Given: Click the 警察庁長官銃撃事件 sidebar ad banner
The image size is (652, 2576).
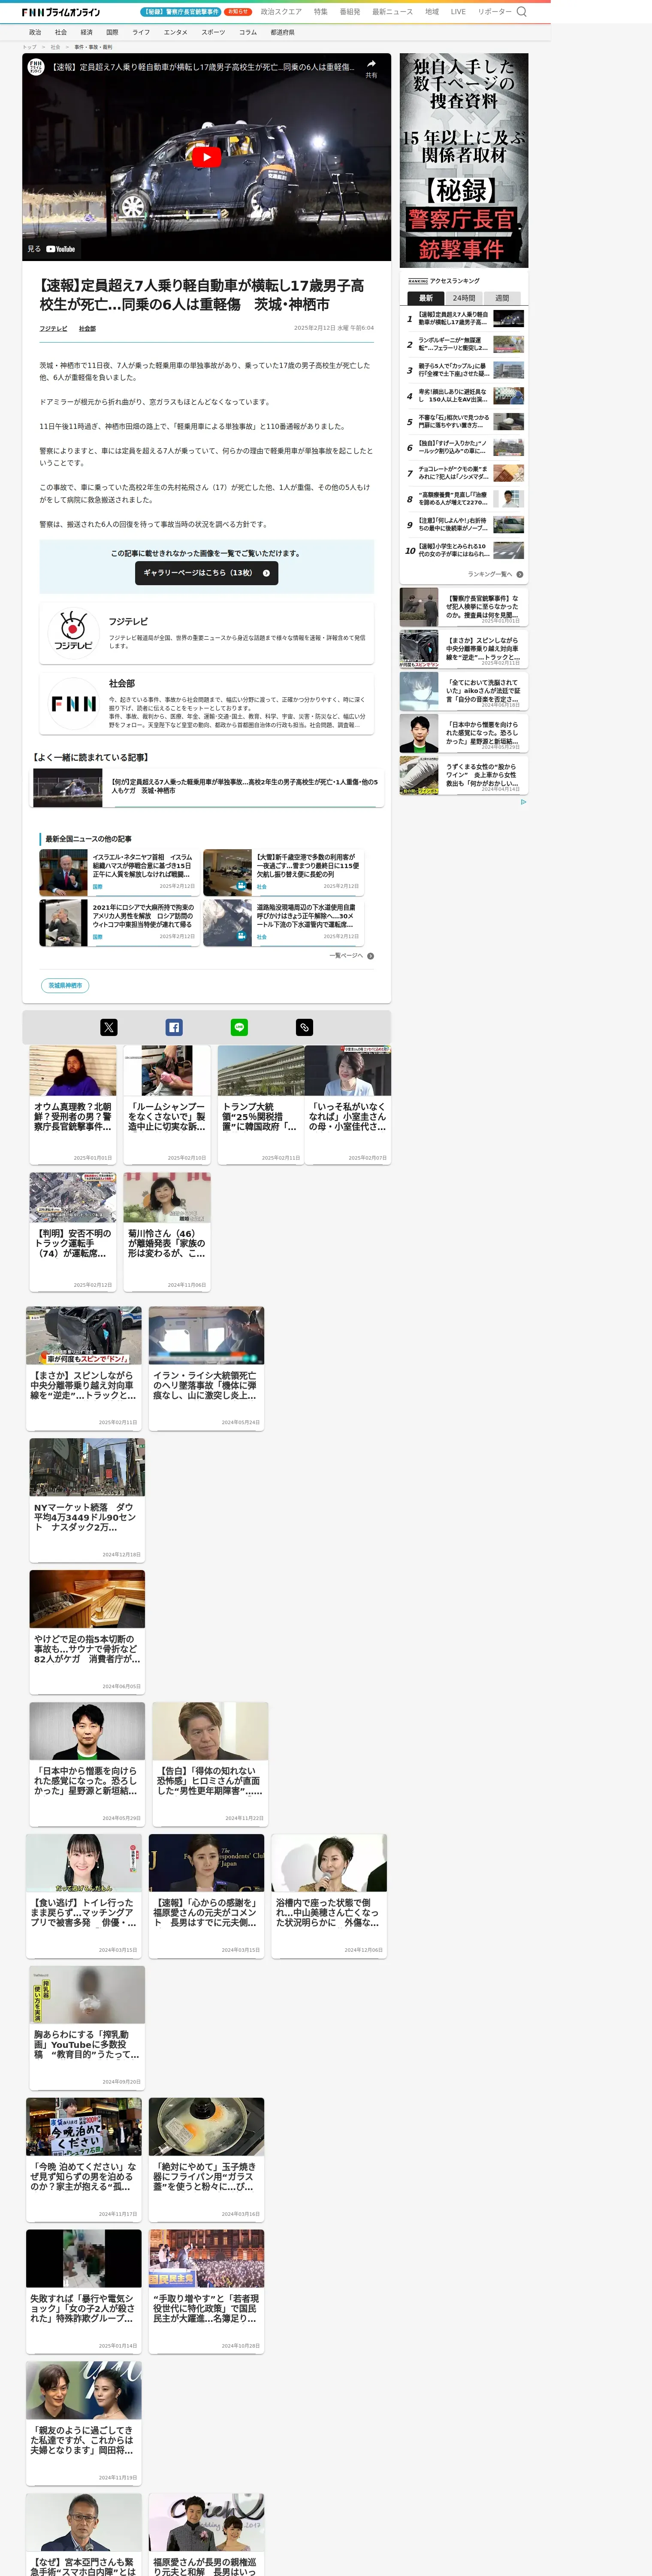Looking at the screenshot, I should [464, 160].
